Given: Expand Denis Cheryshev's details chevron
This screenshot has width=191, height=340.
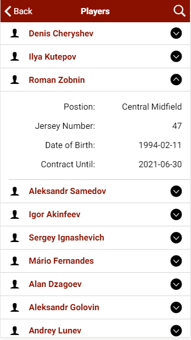Looking at the screenshot, I should click(176, 33).
